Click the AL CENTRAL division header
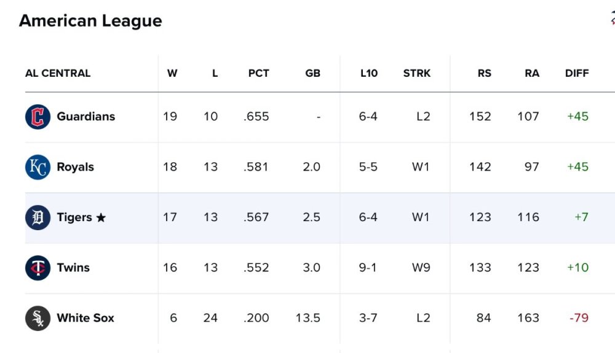The image size is (615, 353). pyautogui.click(x=58, y=73)
